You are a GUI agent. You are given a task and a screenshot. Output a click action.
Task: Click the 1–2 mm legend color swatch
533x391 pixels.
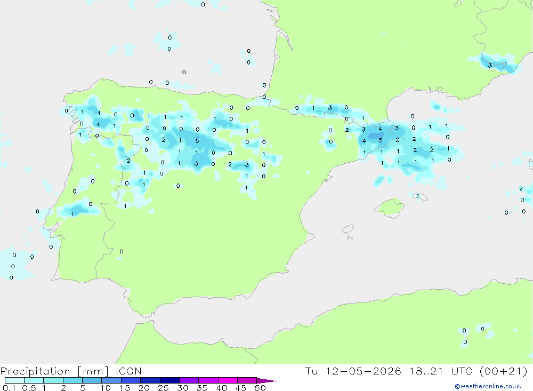pyautogui.click(x=53, y=380)
